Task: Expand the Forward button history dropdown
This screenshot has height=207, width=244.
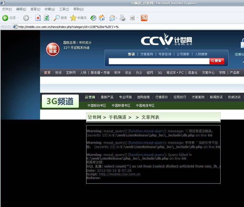Action: pos(31,18)
